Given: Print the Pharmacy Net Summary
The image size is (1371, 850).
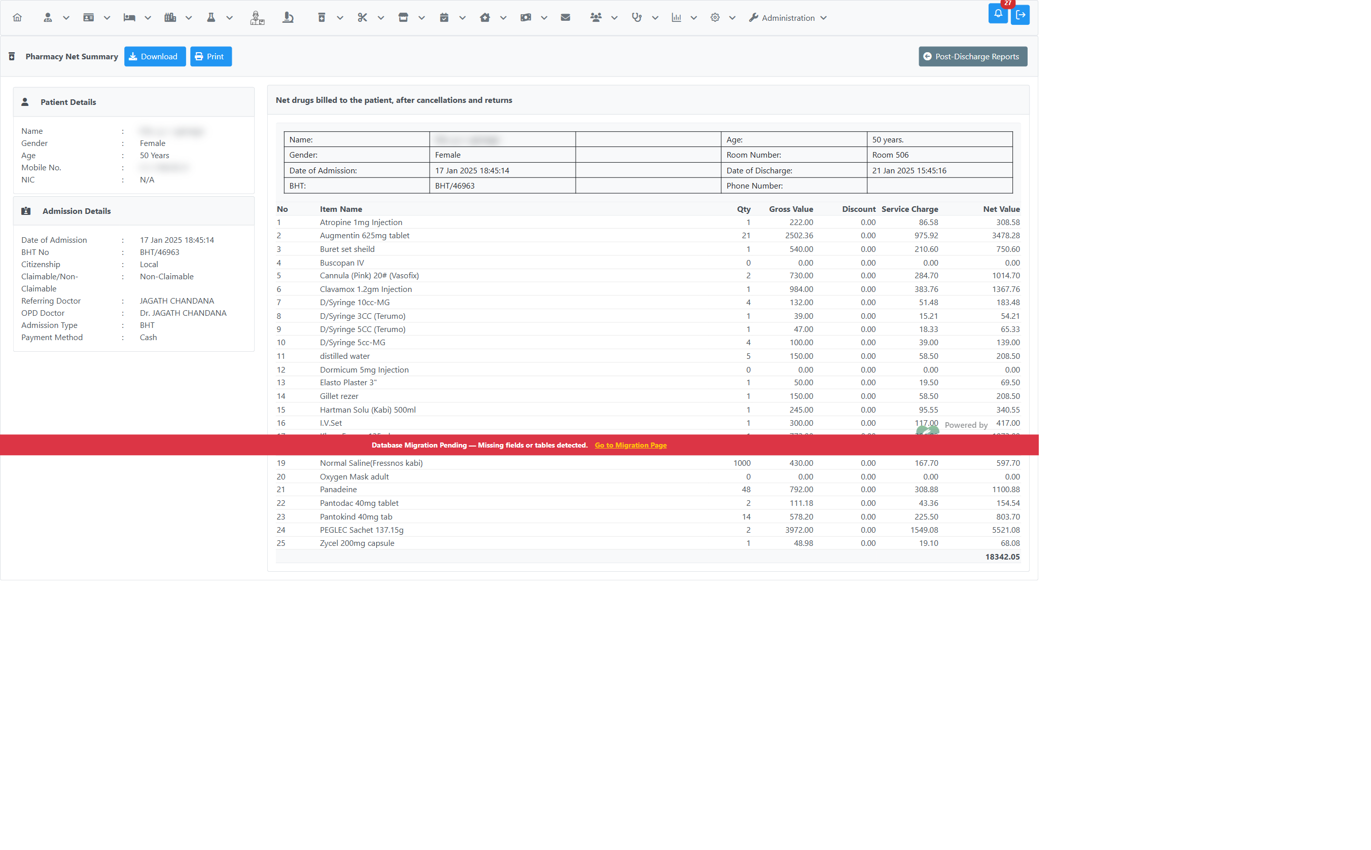Looking at the screenshot, I should point(210,56).
